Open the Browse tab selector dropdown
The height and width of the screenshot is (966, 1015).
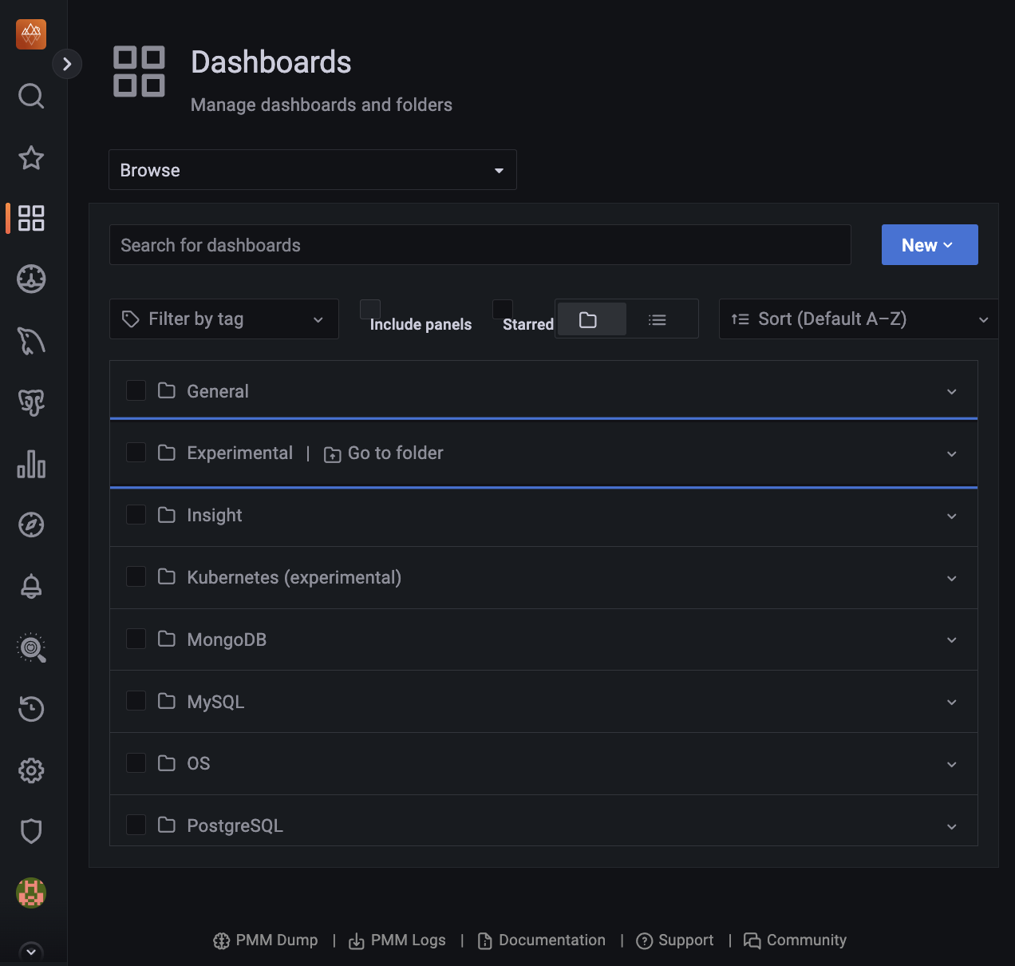[312, 170]
